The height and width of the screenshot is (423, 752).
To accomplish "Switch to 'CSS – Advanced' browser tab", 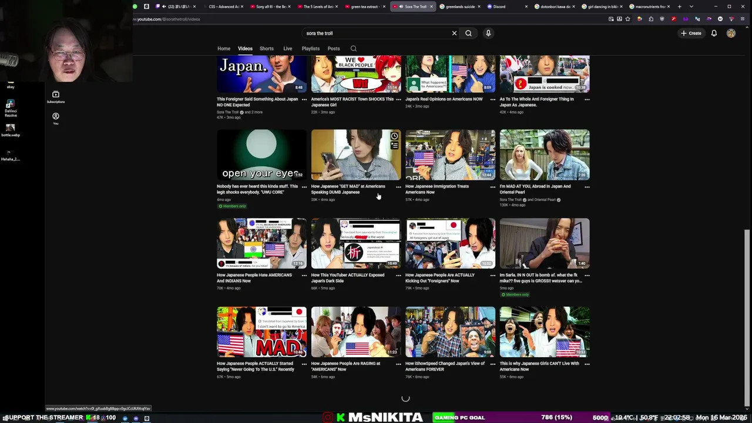I will [x=223, y=6].
